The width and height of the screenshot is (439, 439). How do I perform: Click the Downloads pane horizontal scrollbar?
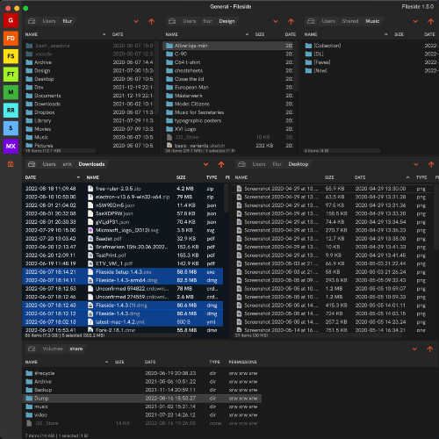click(x=108, y=335)
